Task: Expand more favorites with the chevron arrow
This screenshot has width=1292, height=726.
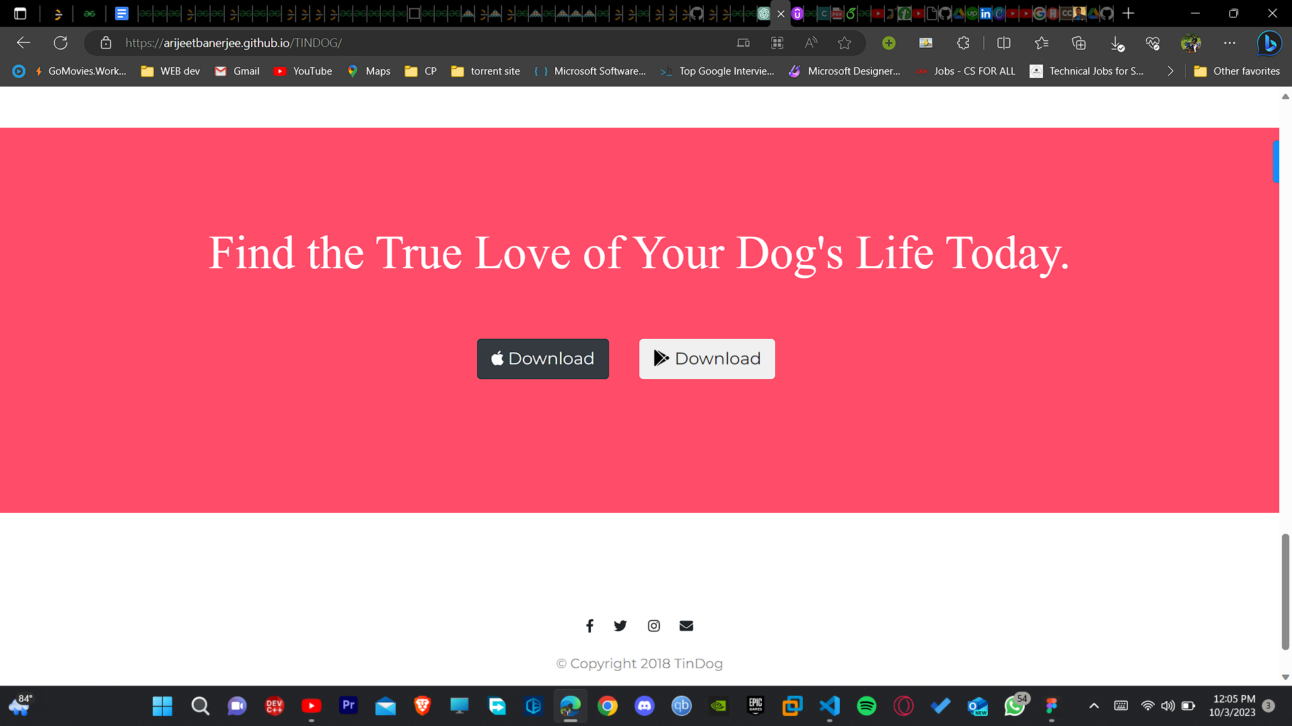Action: pyautogui.click(x=1170, y=71)
